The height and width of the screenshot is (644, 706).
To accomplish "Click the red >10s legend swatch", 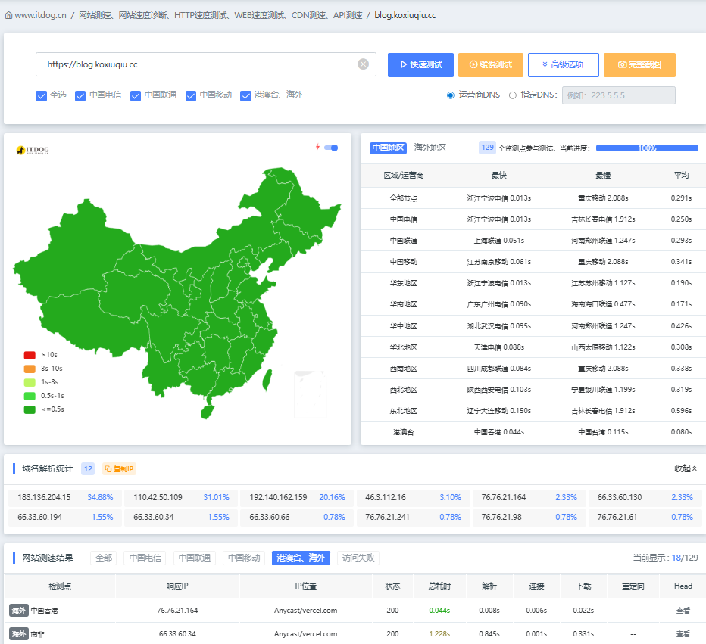I will point(30,355).
